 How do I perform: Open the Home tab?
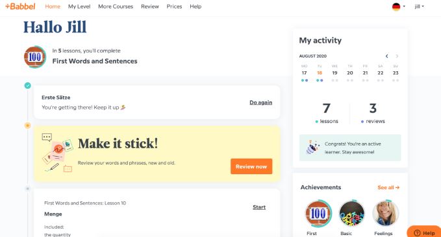[53, 6]
